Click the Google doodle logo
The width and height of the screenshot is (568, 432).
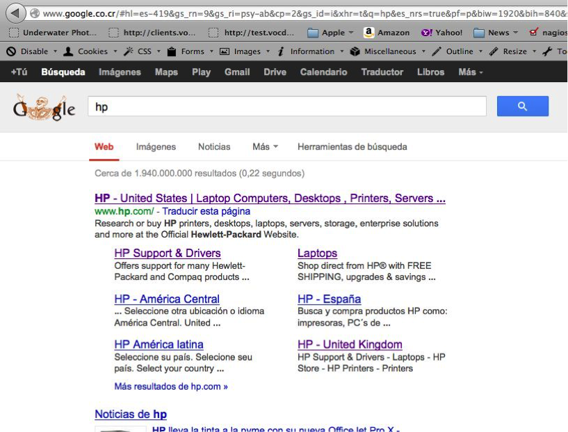(x=44, y=108)
